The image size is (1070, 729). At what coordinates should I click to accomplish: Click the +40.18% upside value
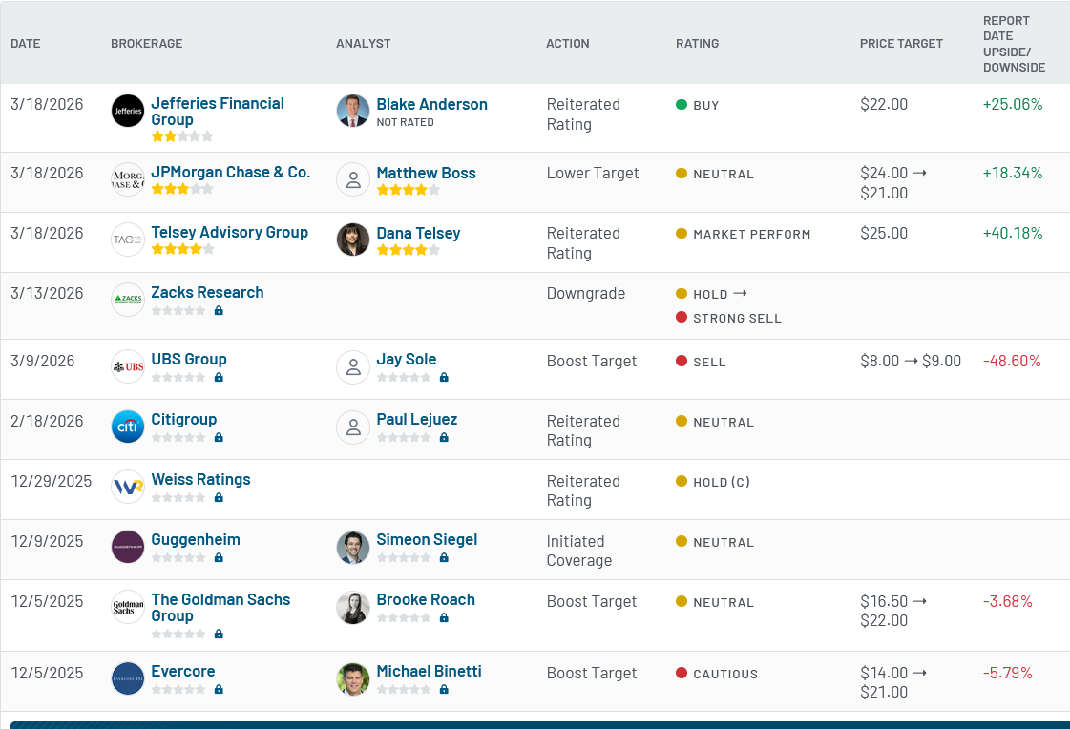pos(1013,233)
